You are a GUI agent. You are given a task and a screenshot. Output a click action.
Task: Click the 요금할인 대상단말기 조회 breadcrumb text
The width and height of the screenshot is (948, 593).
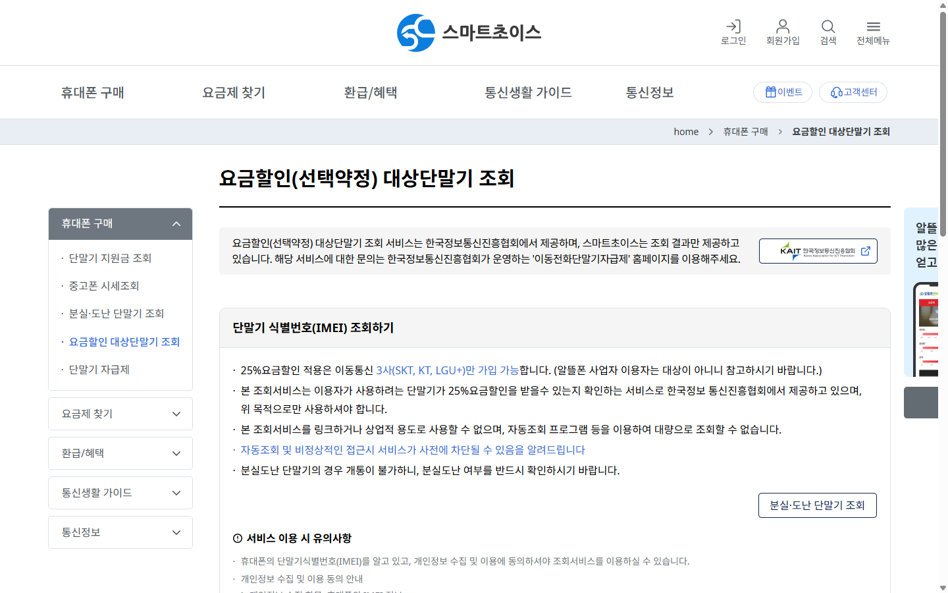pos(841,132)
